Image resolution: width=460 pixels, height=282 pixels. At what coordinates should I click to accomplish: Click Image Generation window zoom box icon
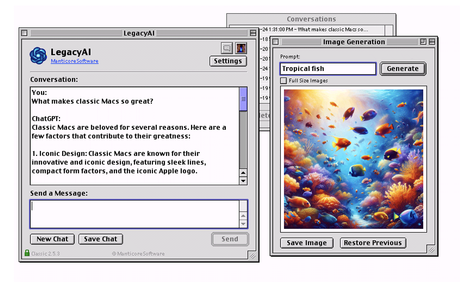423,42
